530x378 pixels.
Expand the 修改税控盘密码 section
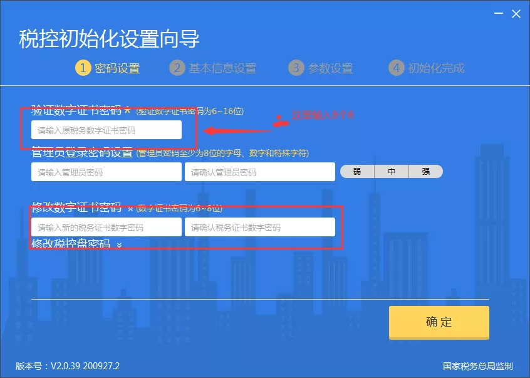119,244
